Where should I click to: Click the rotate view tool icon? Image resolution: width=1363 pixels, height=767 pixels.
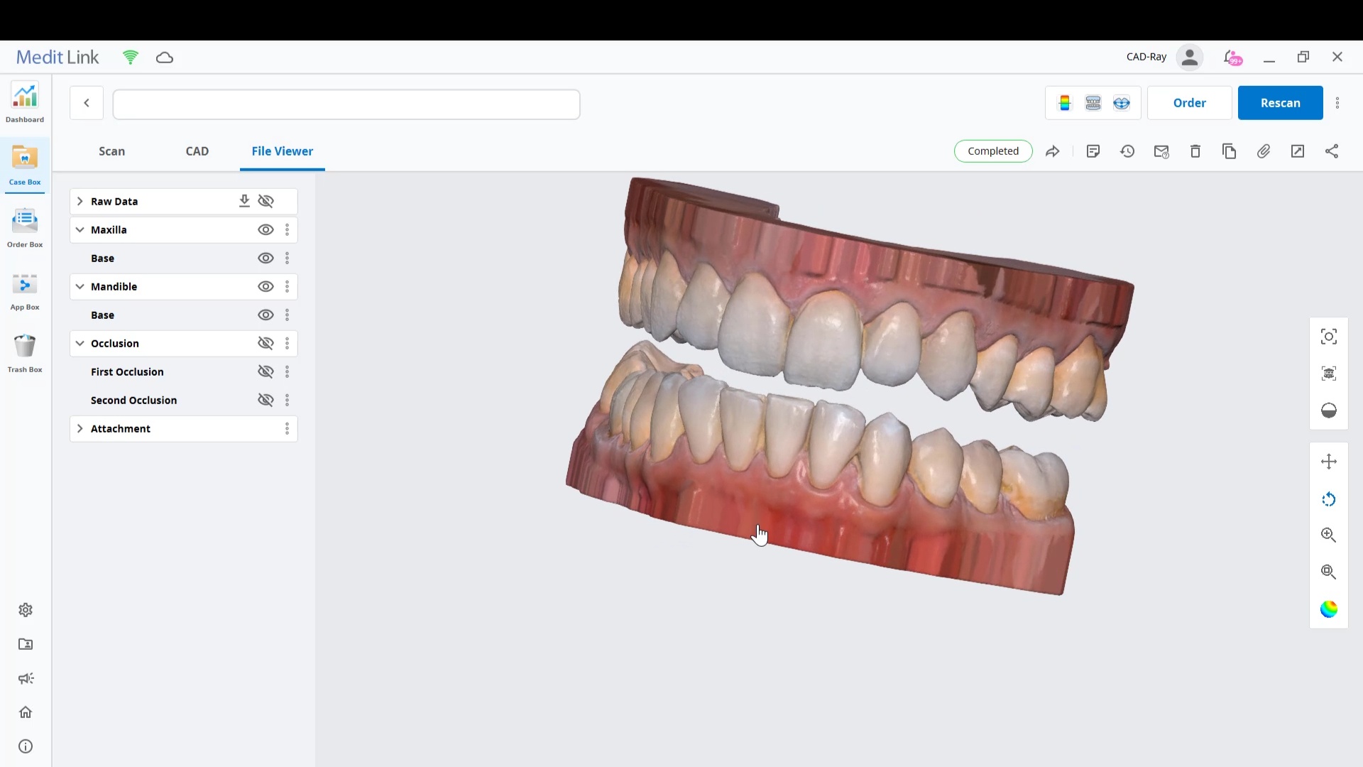click(x=1329, y=499)
